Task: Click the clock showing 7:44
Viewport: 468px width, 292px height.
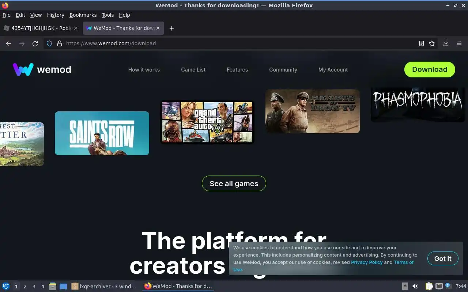Action: [x=461, y=286]
